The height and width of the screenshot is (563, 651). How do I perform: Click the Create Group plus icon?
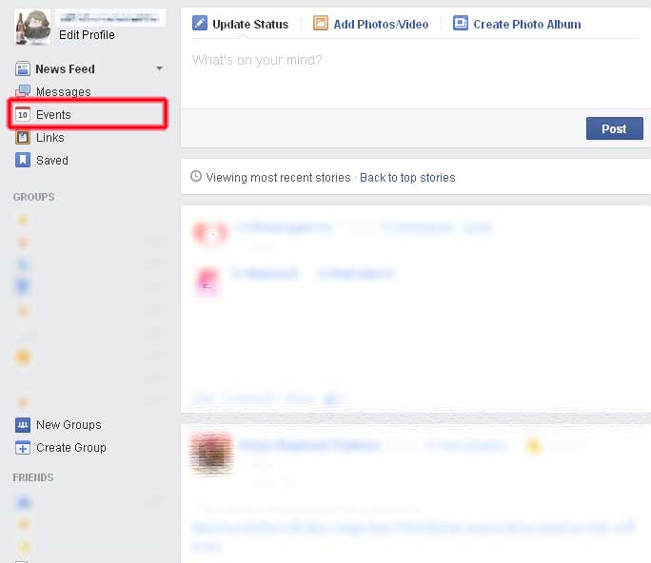[x=23, y=448]
